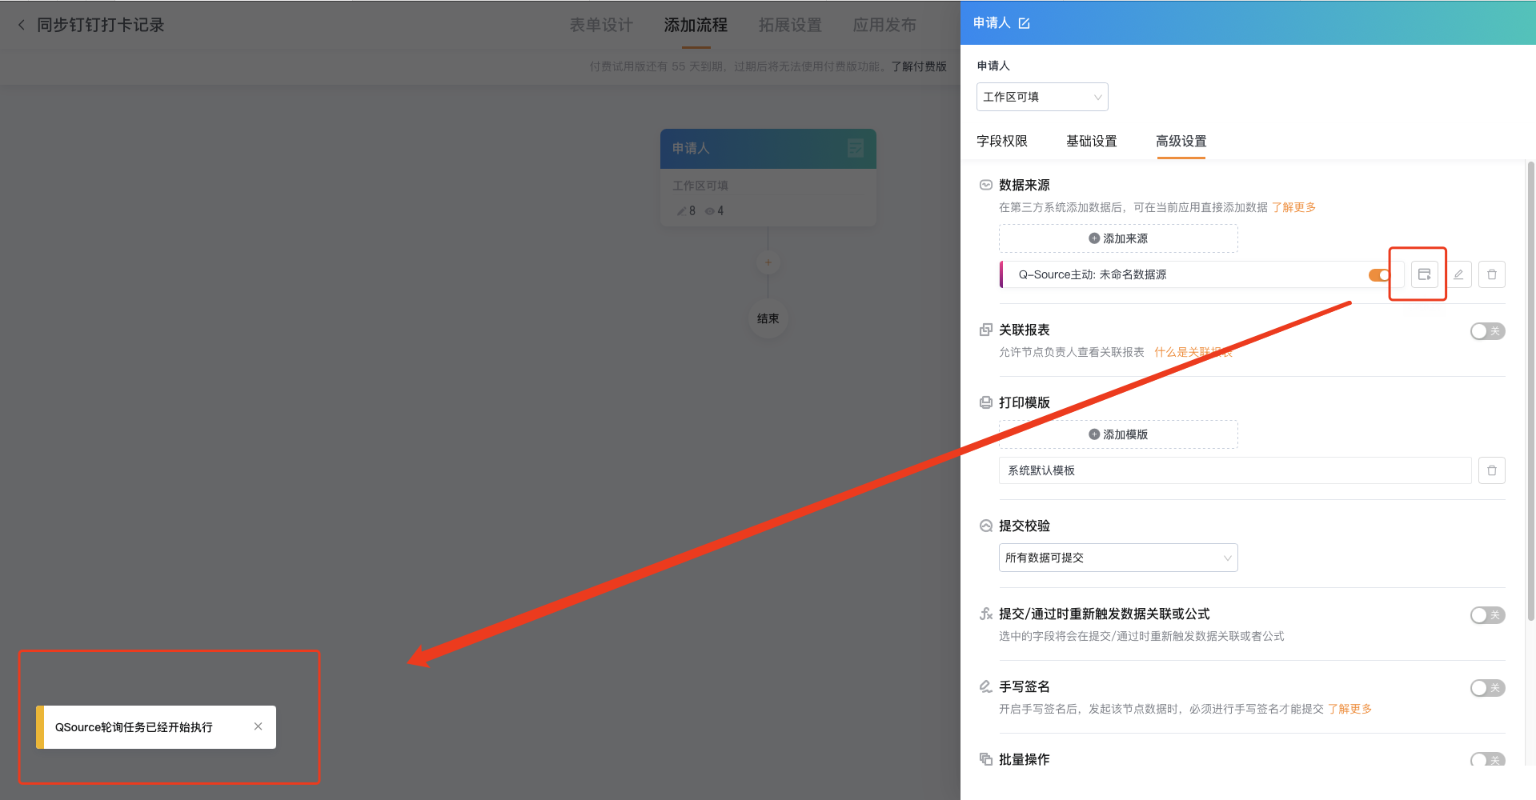Click the 结束 end node
Image resolution: width=1536 pixels, height=800 pixels.
tap(768, 318)
